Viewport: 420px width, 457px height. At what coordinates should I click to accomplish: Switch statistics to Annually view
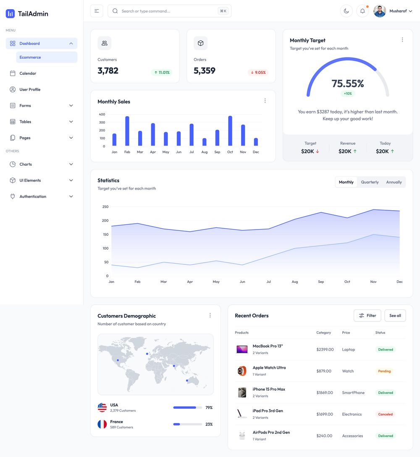coord(394,182)
